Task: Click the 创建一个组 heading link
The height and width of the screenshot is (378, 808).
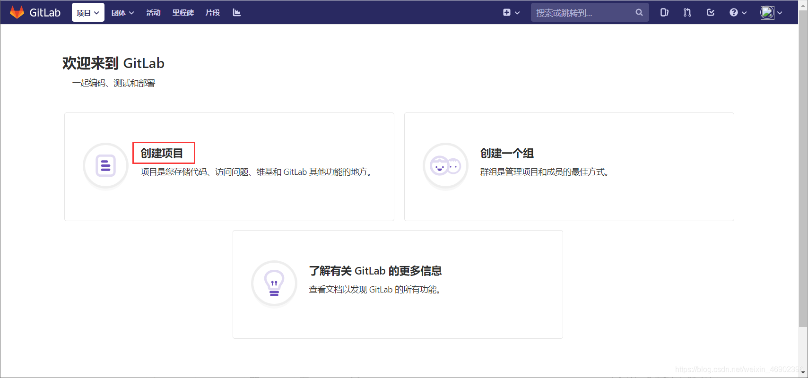Action: pyautogui.click(x=507, y=153)
